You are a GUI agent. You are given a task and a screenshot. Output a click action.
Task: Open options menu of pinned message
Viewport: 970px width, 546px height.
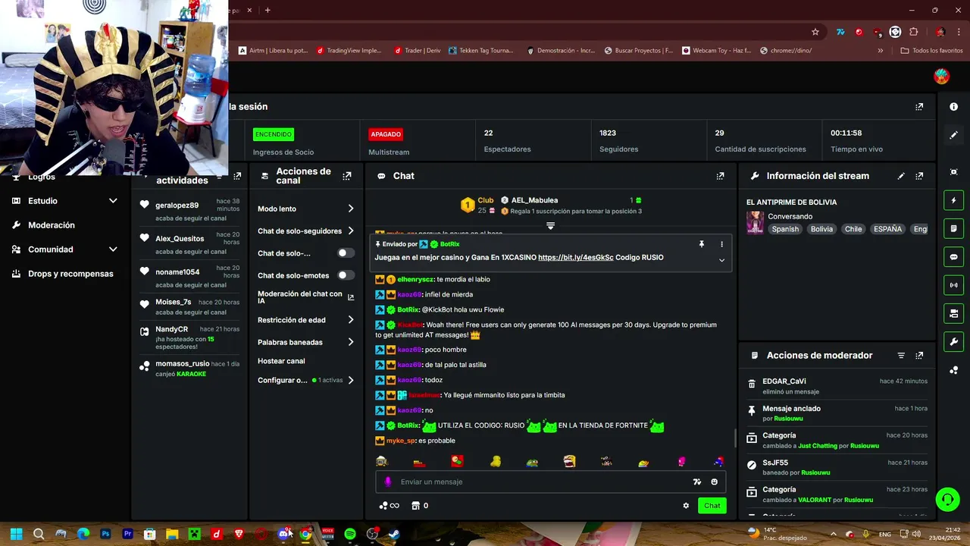click(x=721, y=244)
